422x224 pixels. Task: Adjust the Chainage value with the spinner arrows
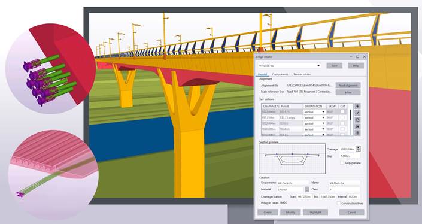pos(358,149)
